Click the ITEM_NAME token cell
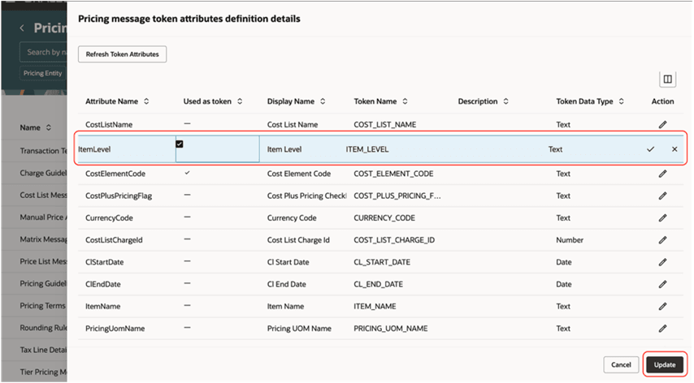 (x=375, y=306)
